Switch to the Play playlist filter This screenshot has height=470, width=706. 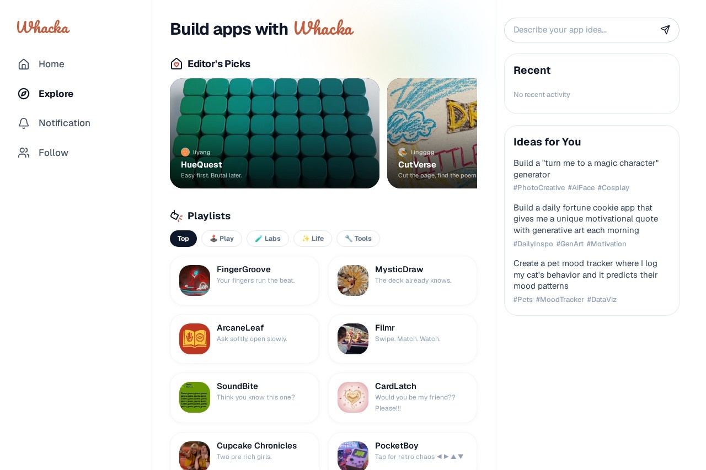(222, 239)
